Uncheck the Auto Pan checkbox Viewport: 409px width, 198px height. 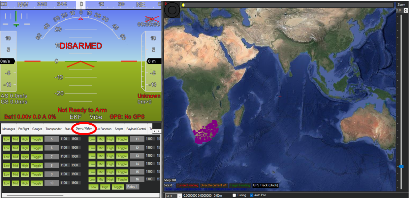coord(252,195)
